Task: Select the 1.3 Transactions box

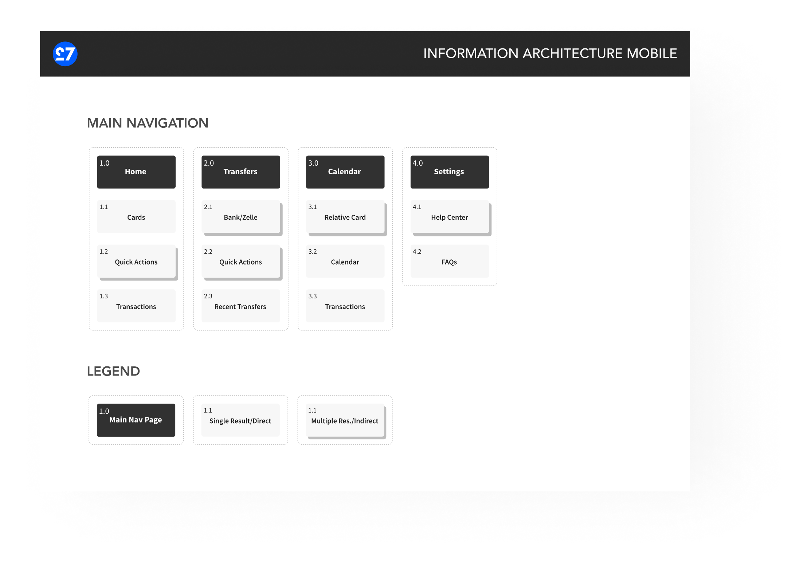Action: 136,306
